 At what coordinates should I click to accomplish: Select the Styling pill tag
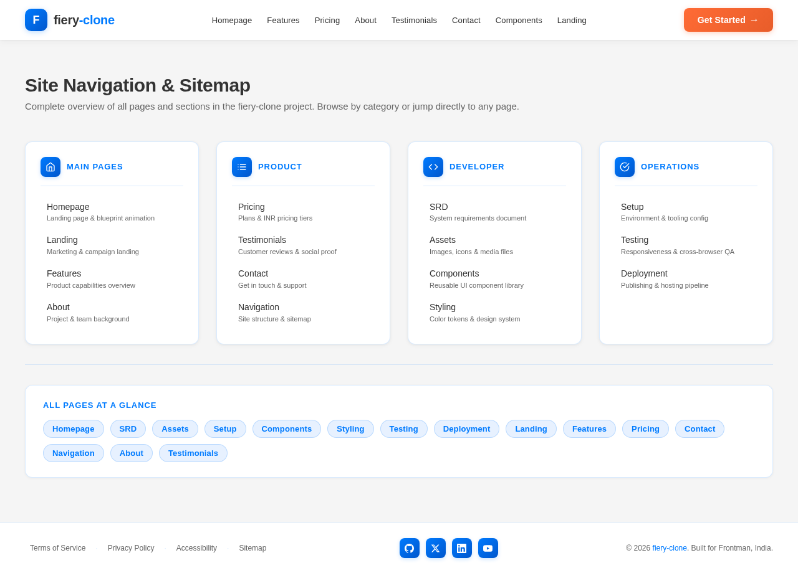pyautogui.click(x=350, y=429)
